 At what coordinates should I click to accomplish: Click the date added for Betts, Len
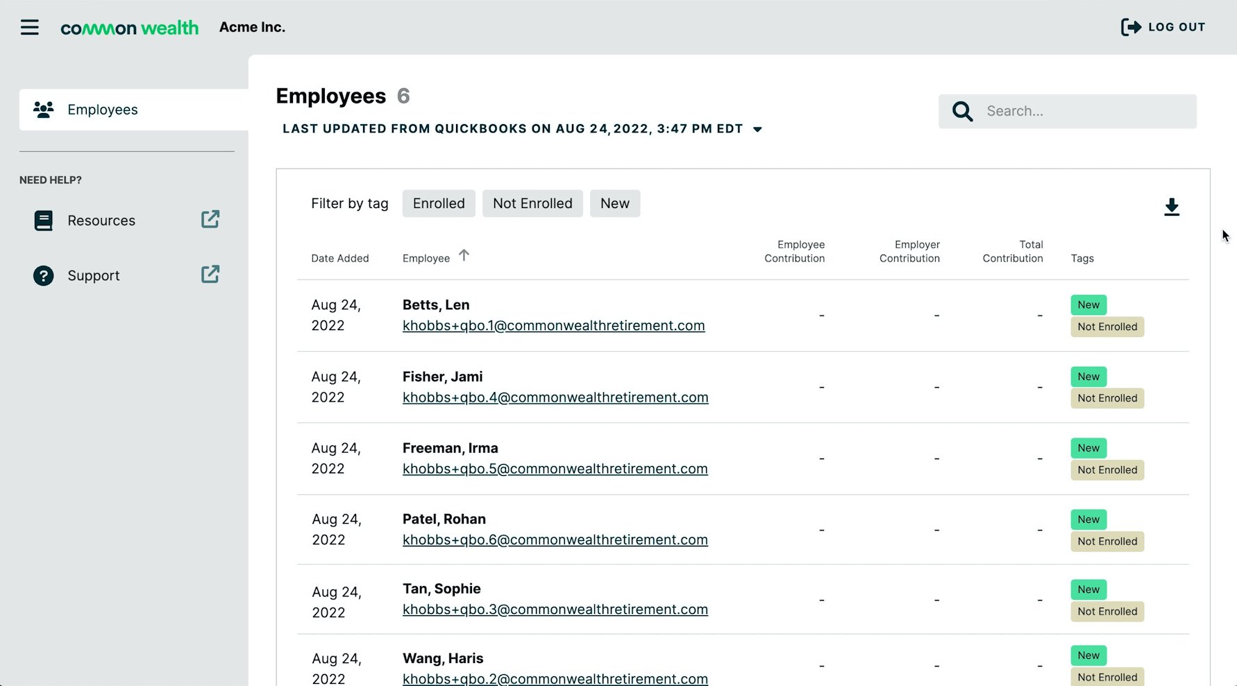pyautogui.click(x=336, y=315)
